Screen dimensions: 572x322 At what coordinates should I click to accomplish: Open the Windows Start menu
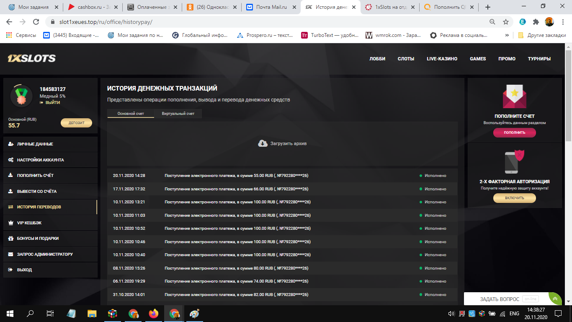click(x=10, y=313)
